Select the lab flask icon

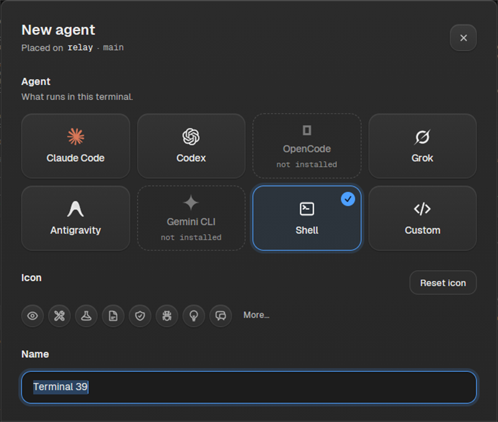coord(86,316)
